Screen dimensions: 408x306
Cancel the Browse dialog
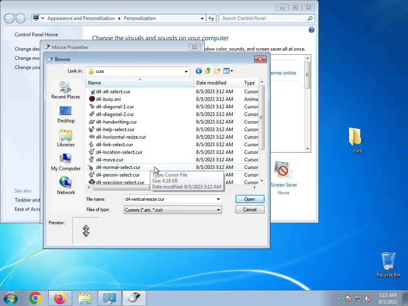click(x=250, y=210)
